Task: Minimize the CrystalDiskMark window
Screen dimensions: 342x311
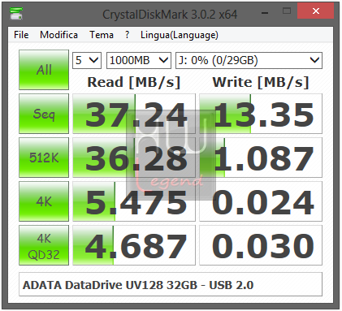Action: tap(265, 12)
